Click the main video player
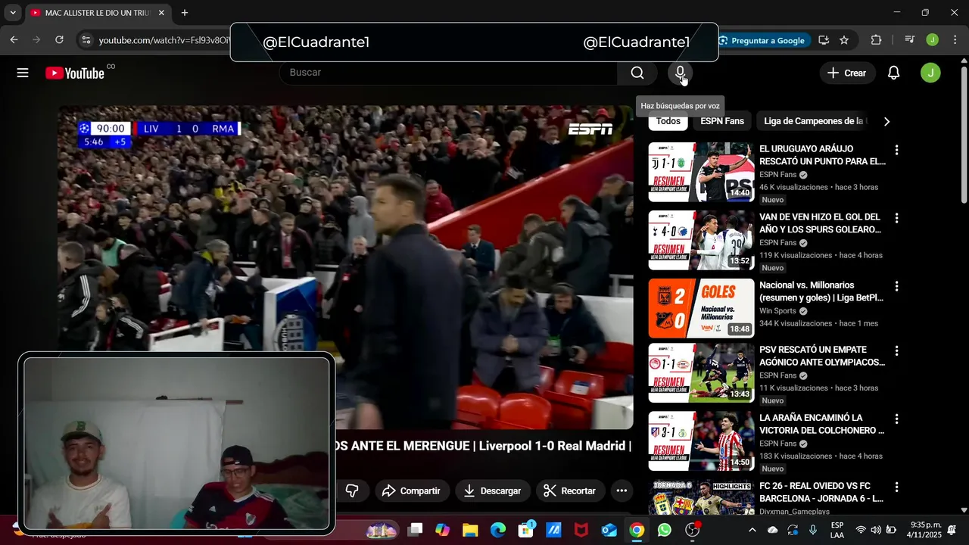 pyautogui.click(x=345, y=267)
